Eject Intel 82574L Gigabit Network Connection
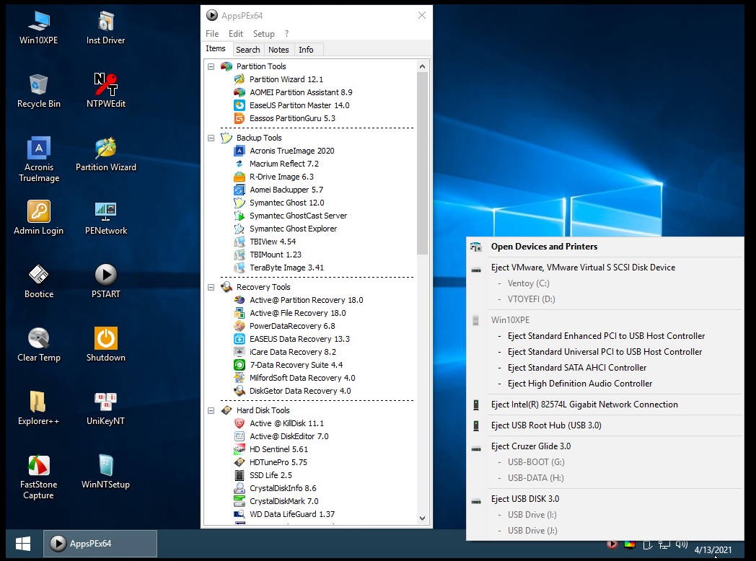Image resolution: width=756 pixels, height=561 pixels. [605, 405]
